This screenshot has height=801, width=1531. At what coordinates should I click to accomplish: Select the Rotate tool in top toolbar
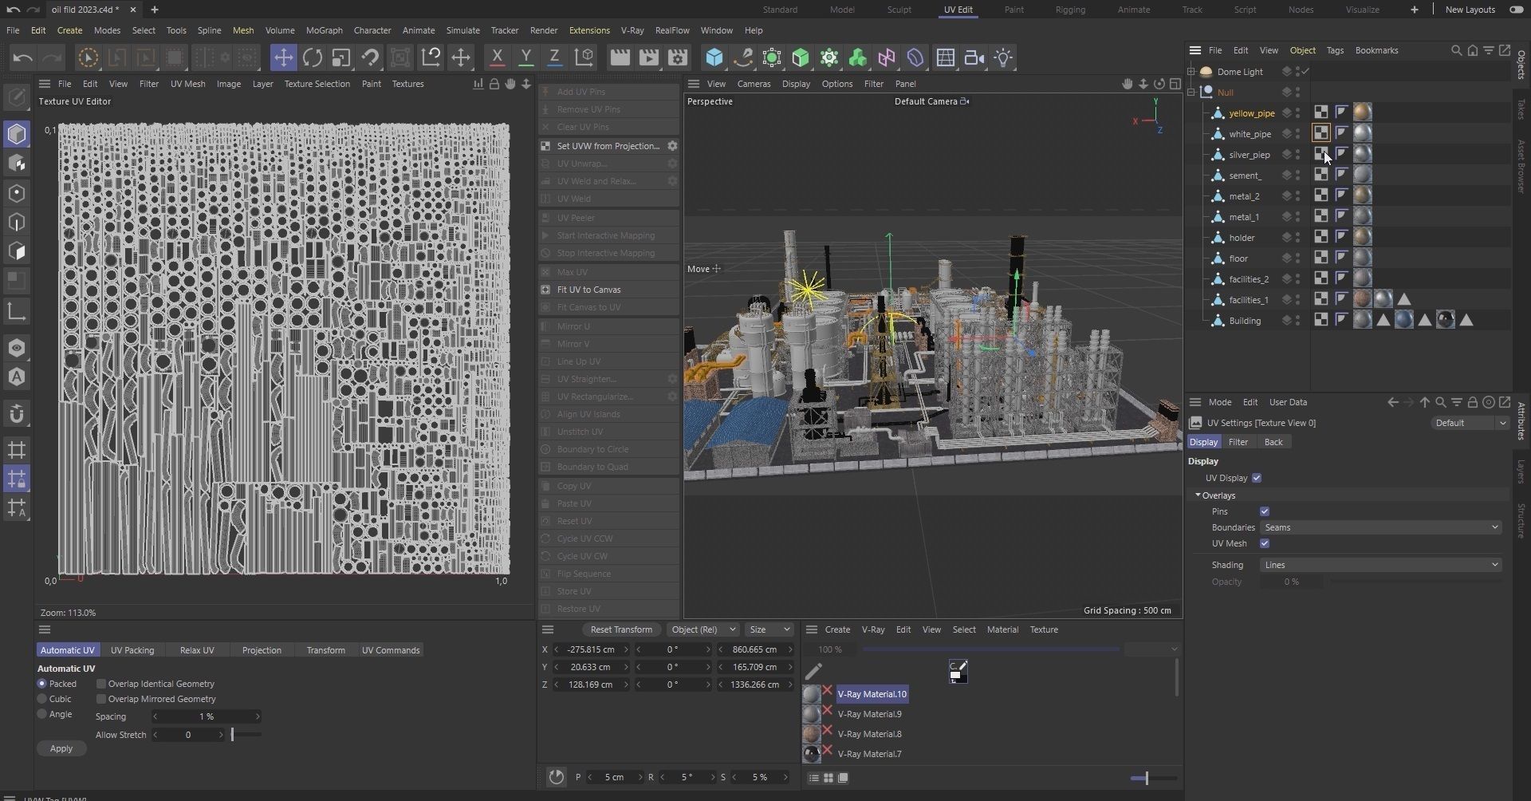coord(313,57)
